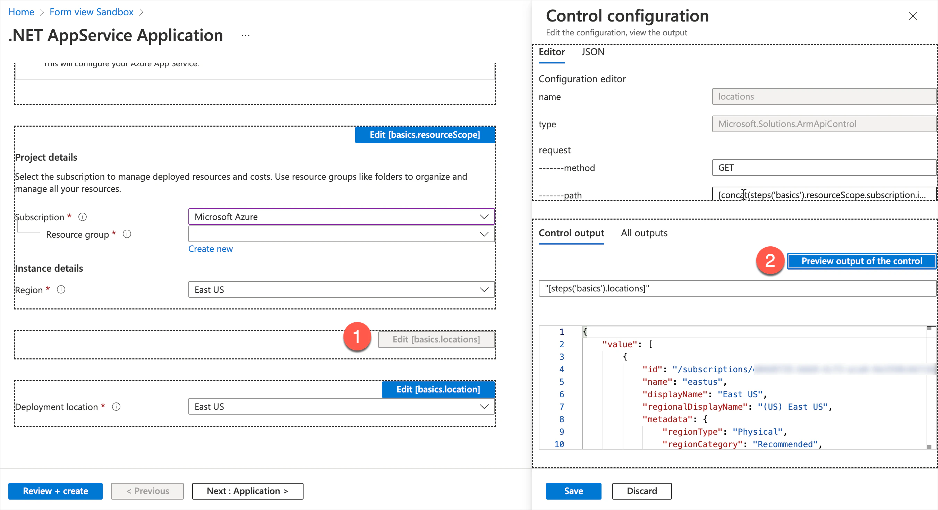The width and height of the screenshot is (938, 510).
Task: Click the Region info icon
Action: click(x=61, y=290)
